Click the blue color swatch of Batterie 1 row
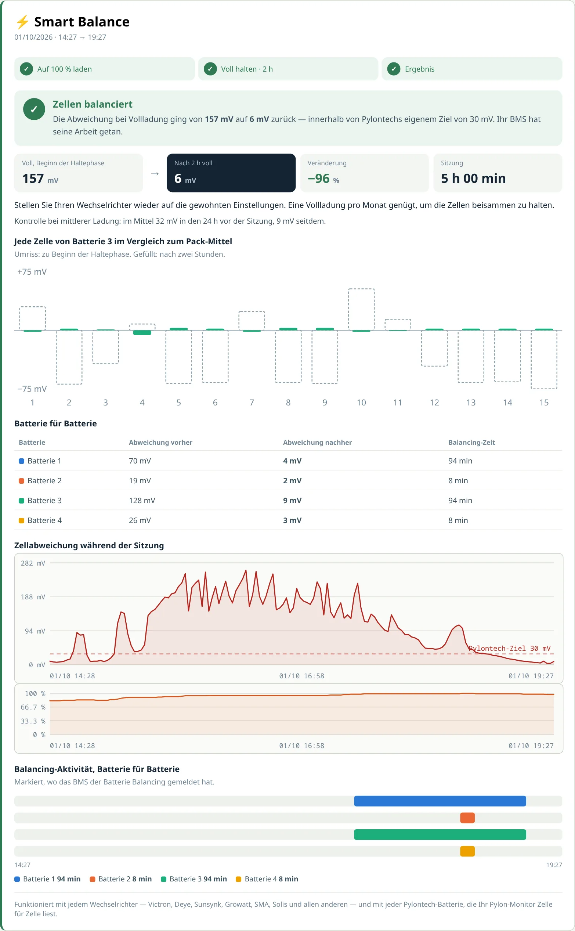575x931 pixels. (22, 461)
